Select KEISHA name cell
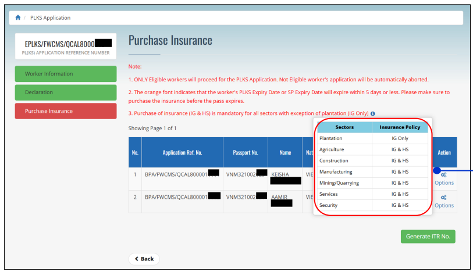Image resolution: width=473 pixels, height=272 pixels. click(285, 178)
